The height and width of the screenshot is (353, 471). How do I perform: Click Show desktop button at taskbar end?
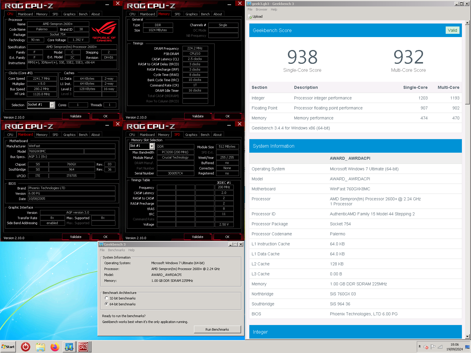(x=467, y=347)
